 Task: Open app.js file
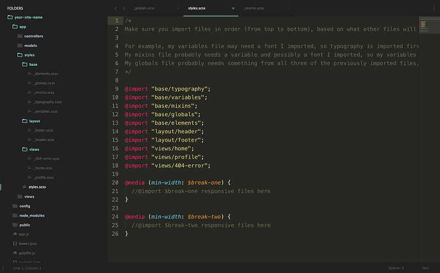(24, 234)
